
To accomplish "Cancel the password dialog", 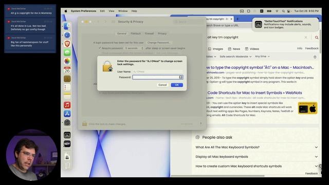I will 162,85.
